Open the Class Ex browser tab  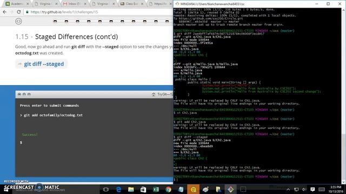[x=131, y=4]
